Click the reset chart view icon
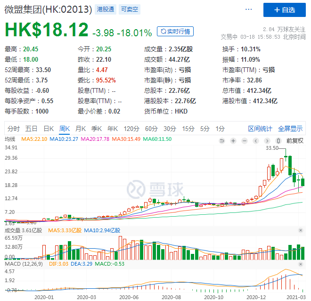The image size is (311, 301). (x=222, y=141)
